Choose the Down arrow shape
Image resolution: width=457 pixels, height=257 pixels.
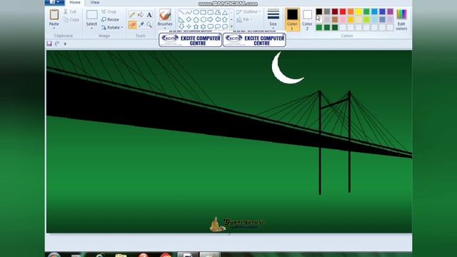(x=181, y=26)
